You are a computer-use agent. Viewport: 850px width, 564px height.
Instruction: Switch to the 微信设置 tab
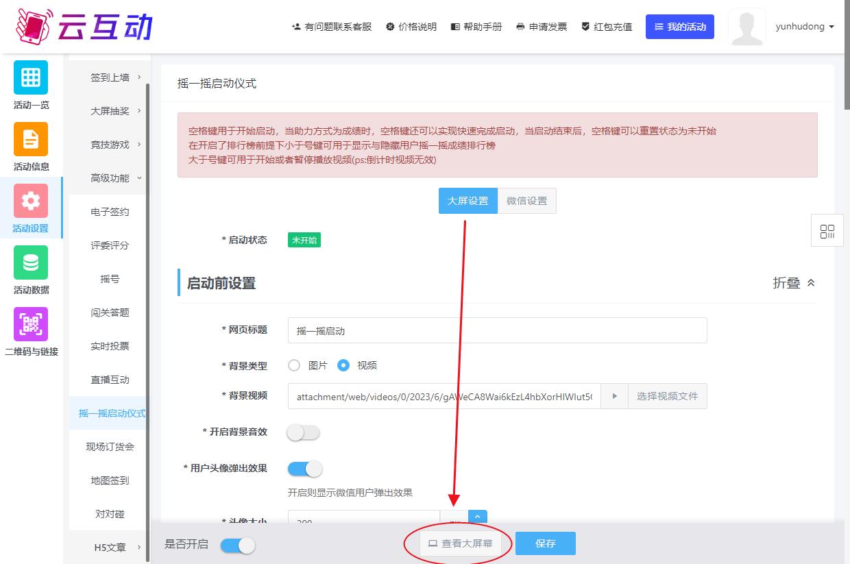[526, 201]
